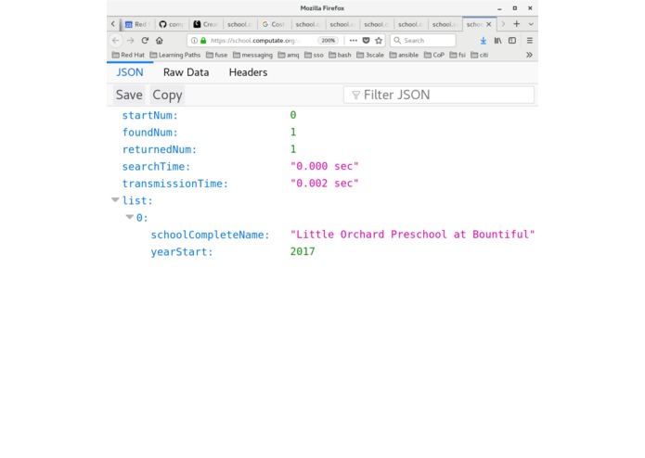Open the Firefox home page

tap(160, 40)
